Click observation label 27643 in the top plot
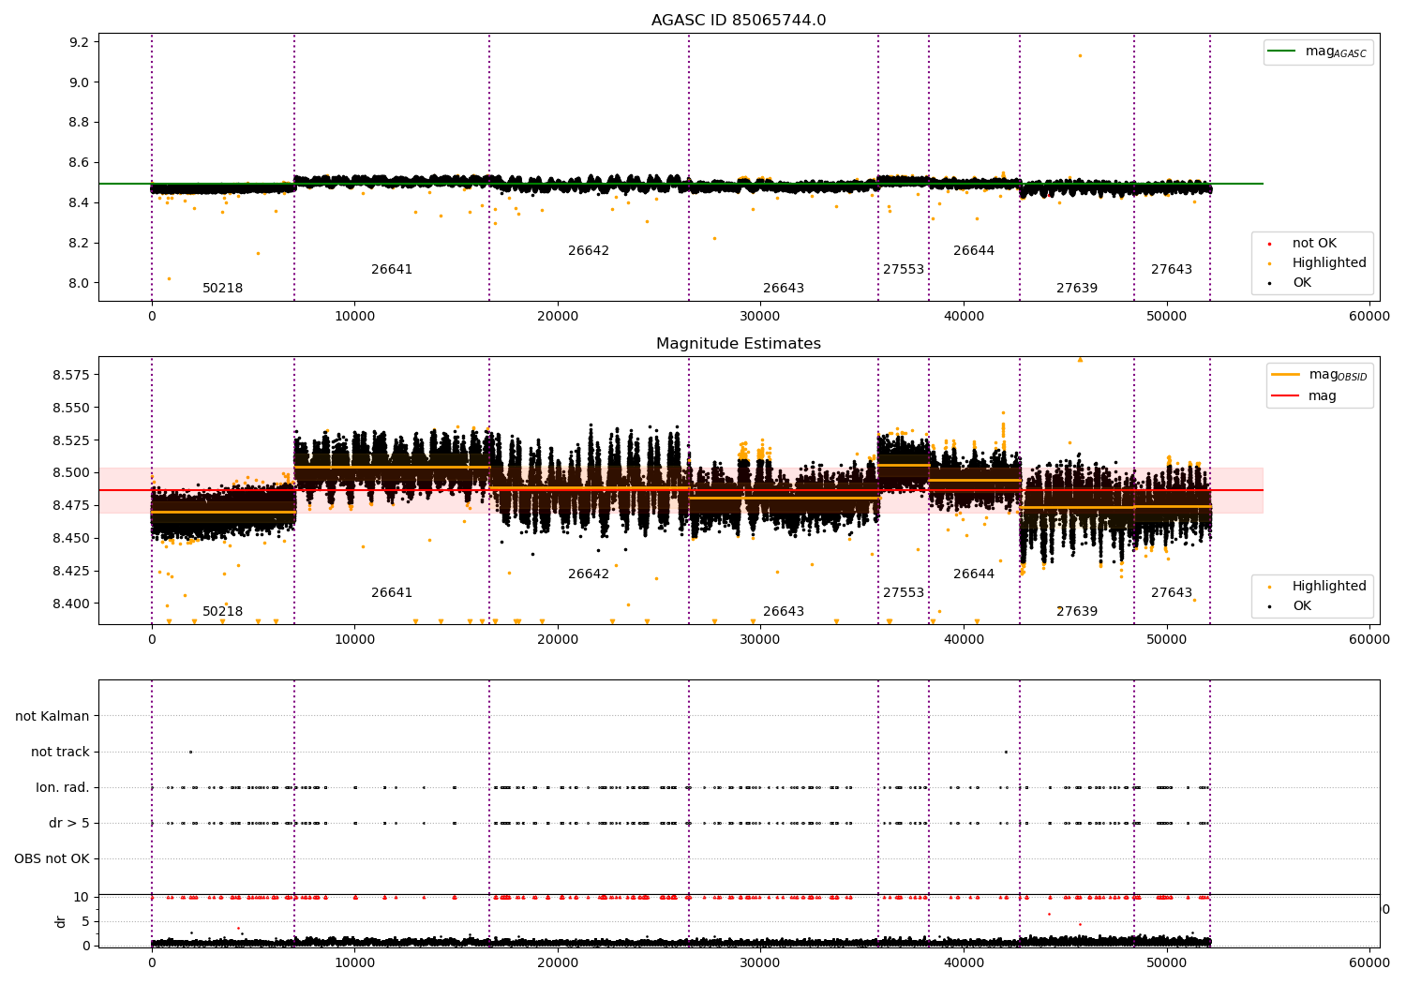 tap(1172, 270)
